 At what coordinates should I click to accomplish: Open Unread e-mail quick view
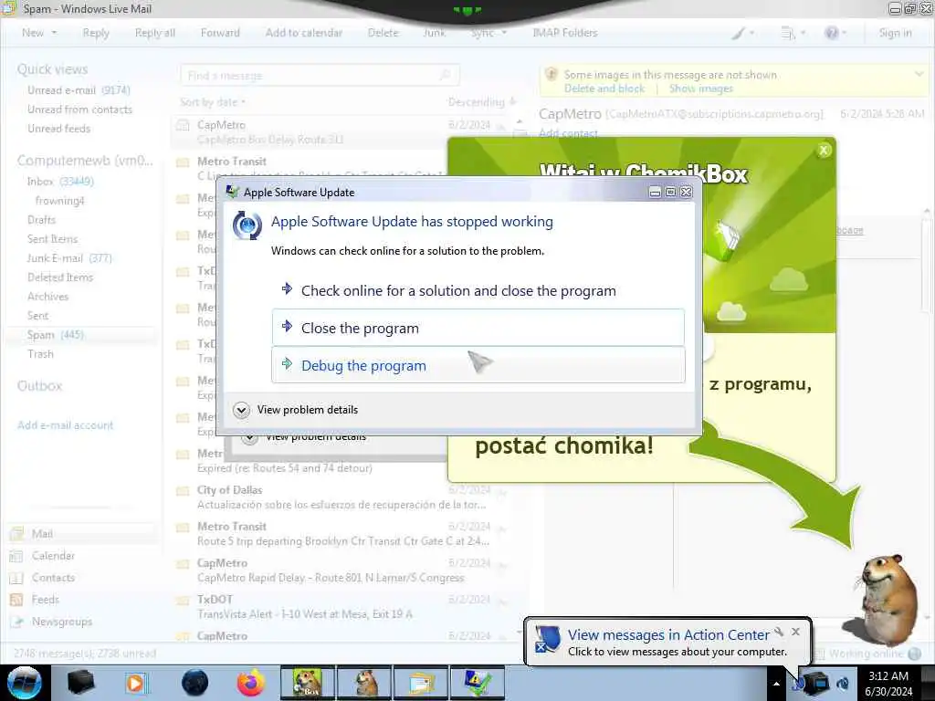pos(79,90)
